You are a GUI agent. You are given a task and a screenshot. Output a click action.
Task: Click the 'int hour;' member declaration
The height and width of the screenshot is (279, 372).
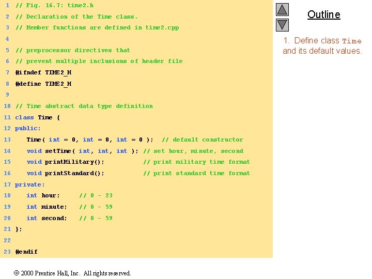pyautogui.click(x=43, y=195)
